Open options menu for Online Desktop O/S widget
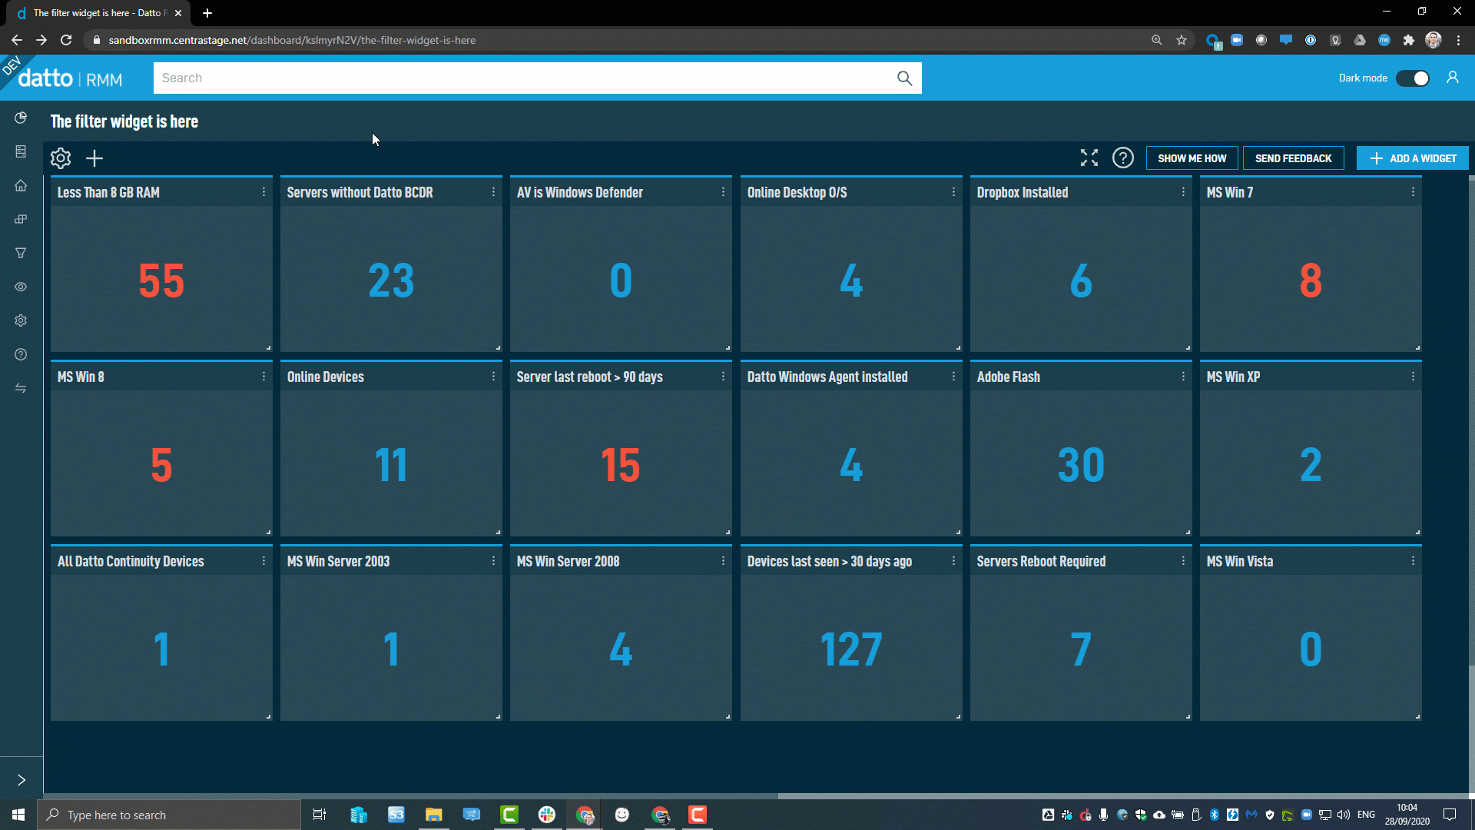This screenshot has height=830, width=1475. coord(953,192)
